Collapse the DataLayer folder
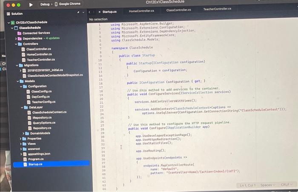Image resolution: width=298 pixels, height=192 pixels. click(x=22, y=108)
